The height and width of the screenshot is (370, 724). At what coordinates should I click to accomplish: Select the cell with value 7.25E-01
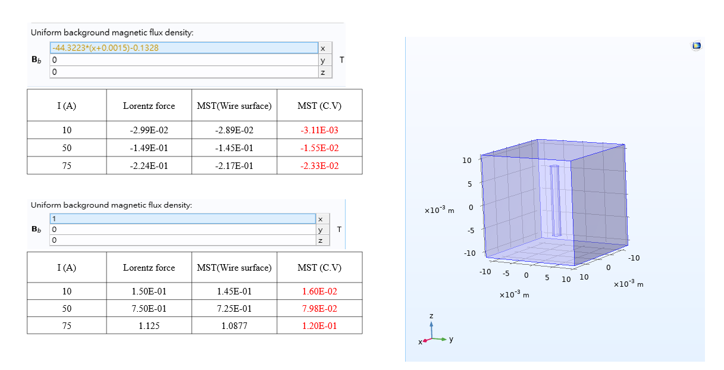(234, 309)
